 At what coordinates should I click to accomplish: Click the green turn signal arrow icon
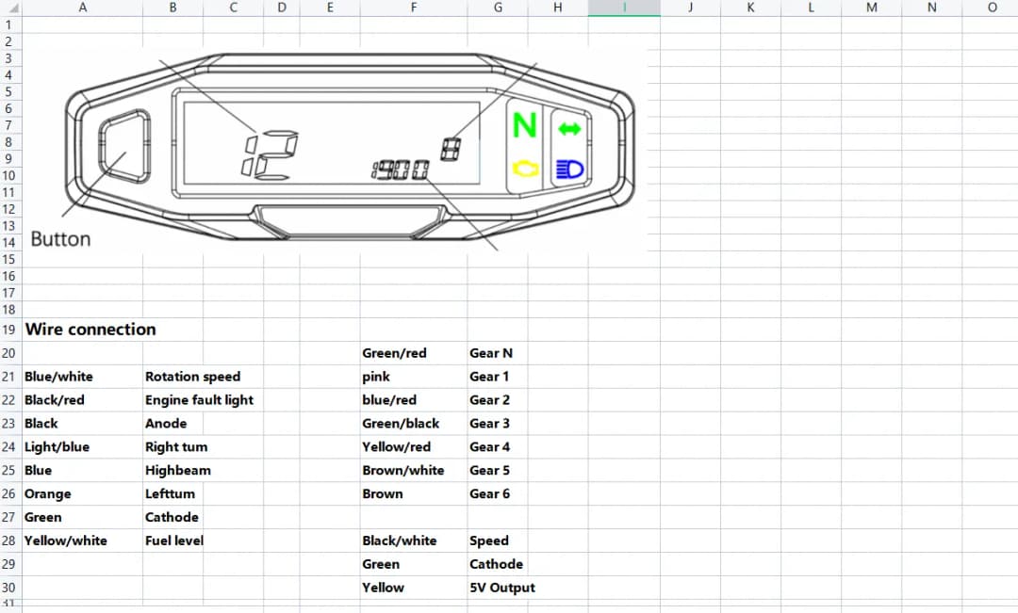(x=570, y=126)
